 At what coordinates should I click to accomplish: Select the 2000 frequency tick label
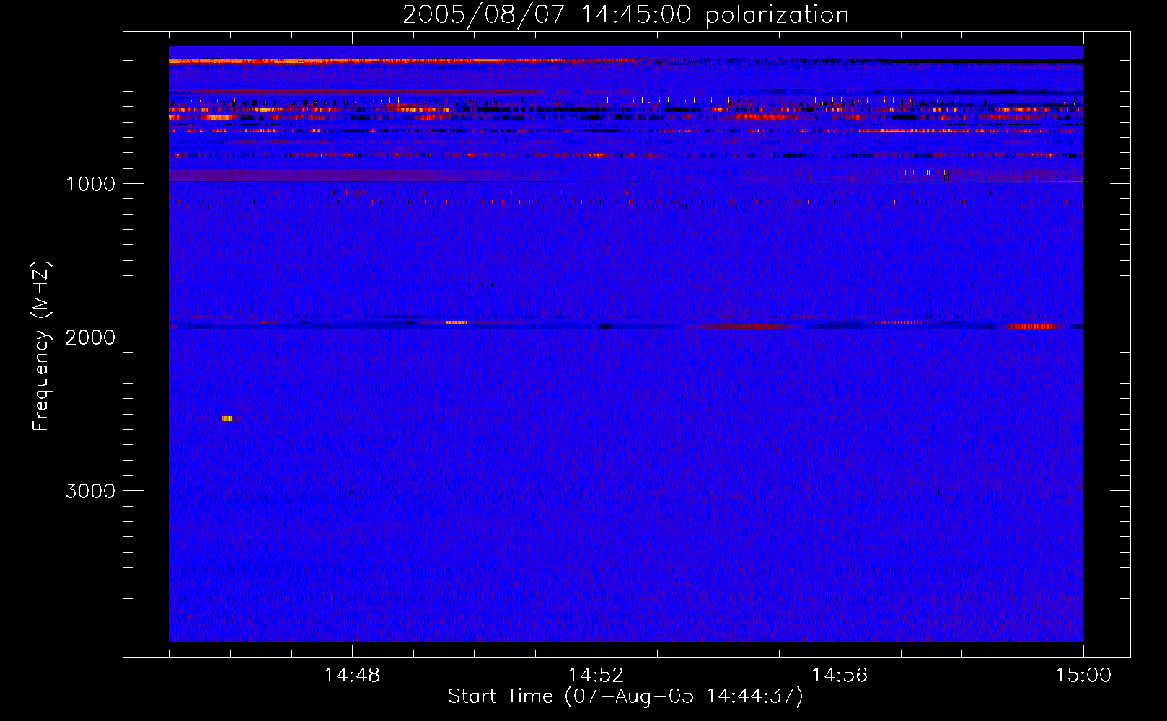pyautogui.click(x=90, y=337)
